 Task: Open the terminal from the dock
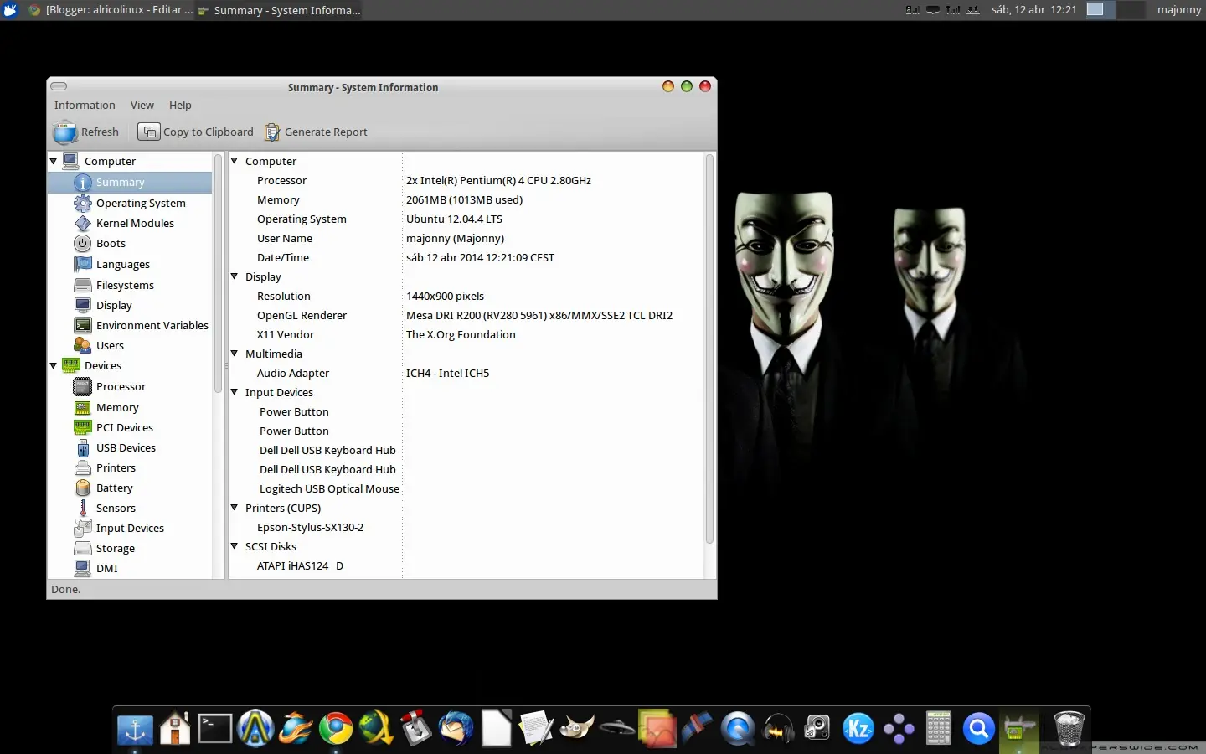pyautogui.click(x=214, y=728)
